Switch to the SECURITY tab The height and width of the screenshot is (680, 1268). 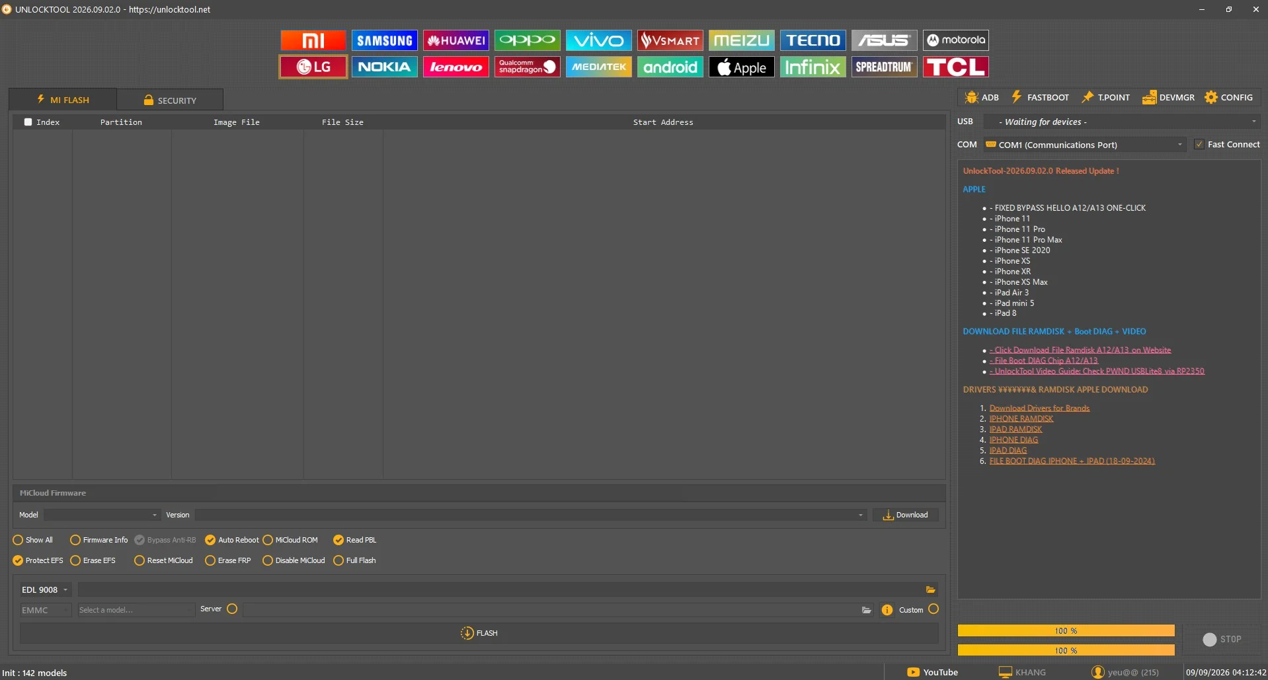170,100
